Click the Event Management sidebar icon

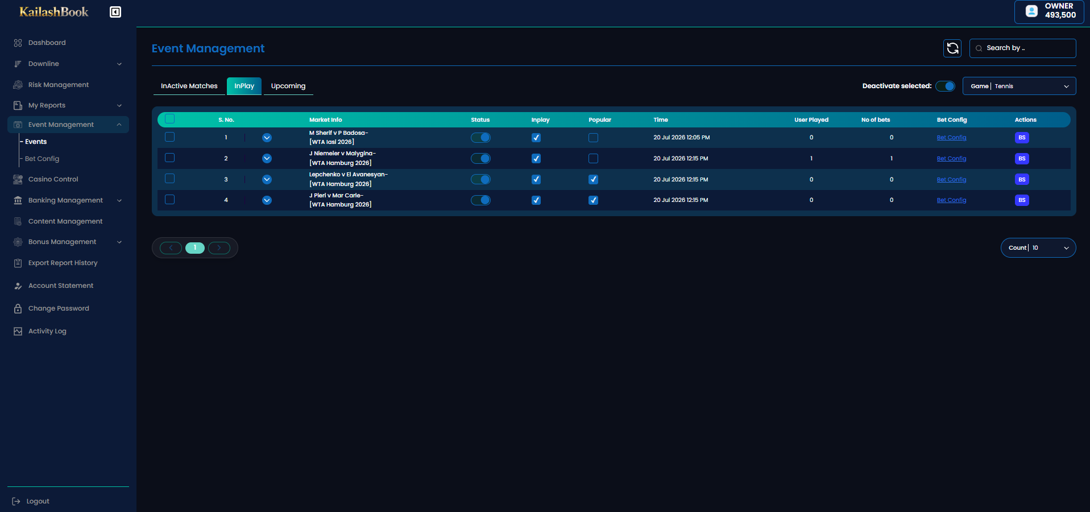pos(18,125)
